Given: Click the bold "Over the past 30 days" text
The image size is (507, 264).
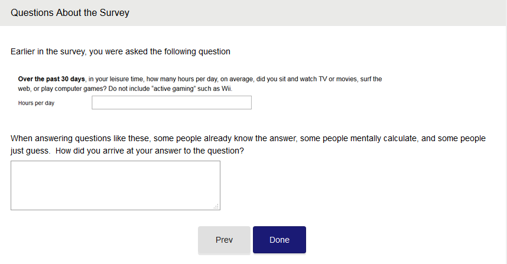Looking at the screenshot, I should pos(52,79).
